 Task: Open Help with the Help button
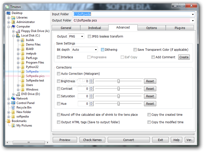[x=176, y=140]
